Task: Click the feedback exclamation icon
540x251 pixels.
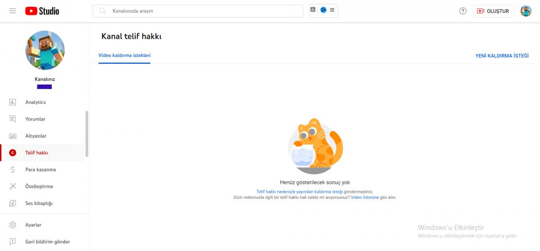Action: click(13, 242)
